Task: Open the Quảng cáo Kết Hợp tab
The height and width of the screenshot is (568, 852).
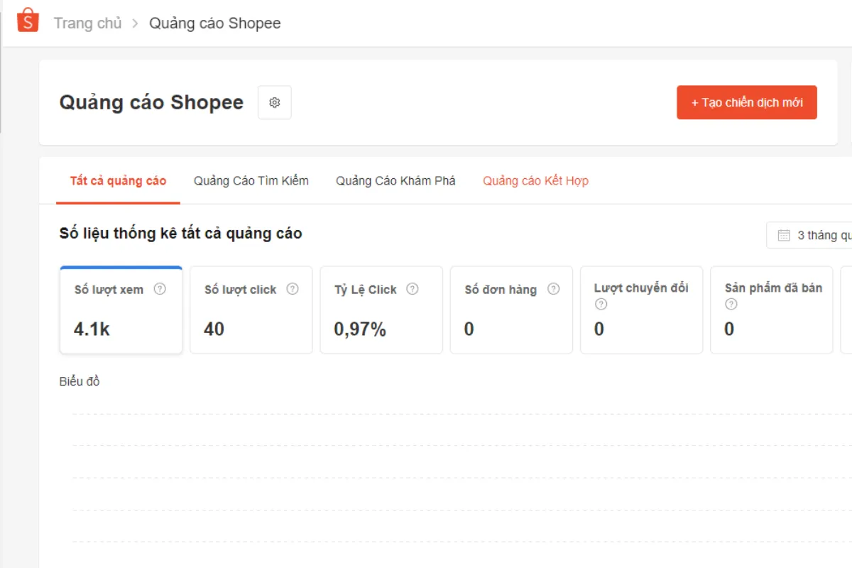Action: tap(535, 180)
